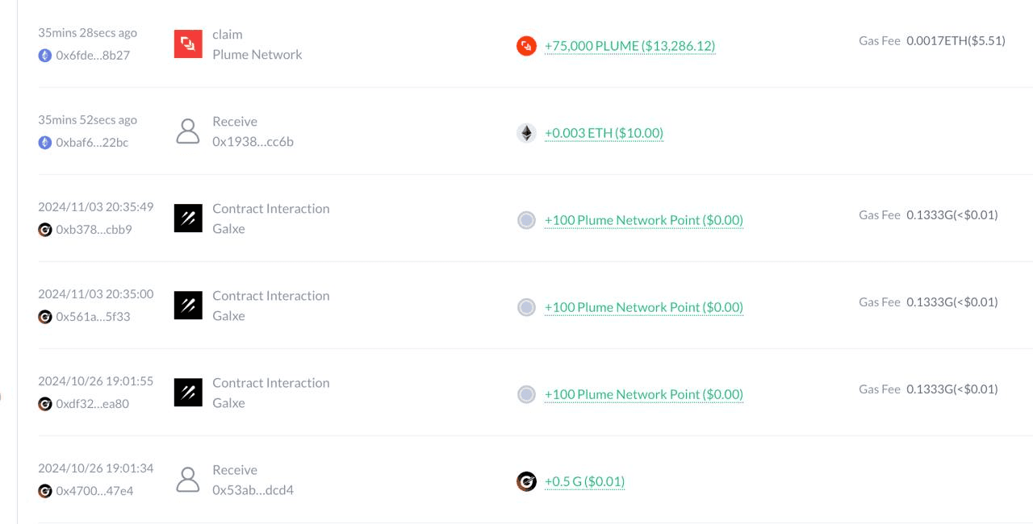Click the ETH token diamond icon
Viewport: 1033px width, 524px height.
click(526, 133)
